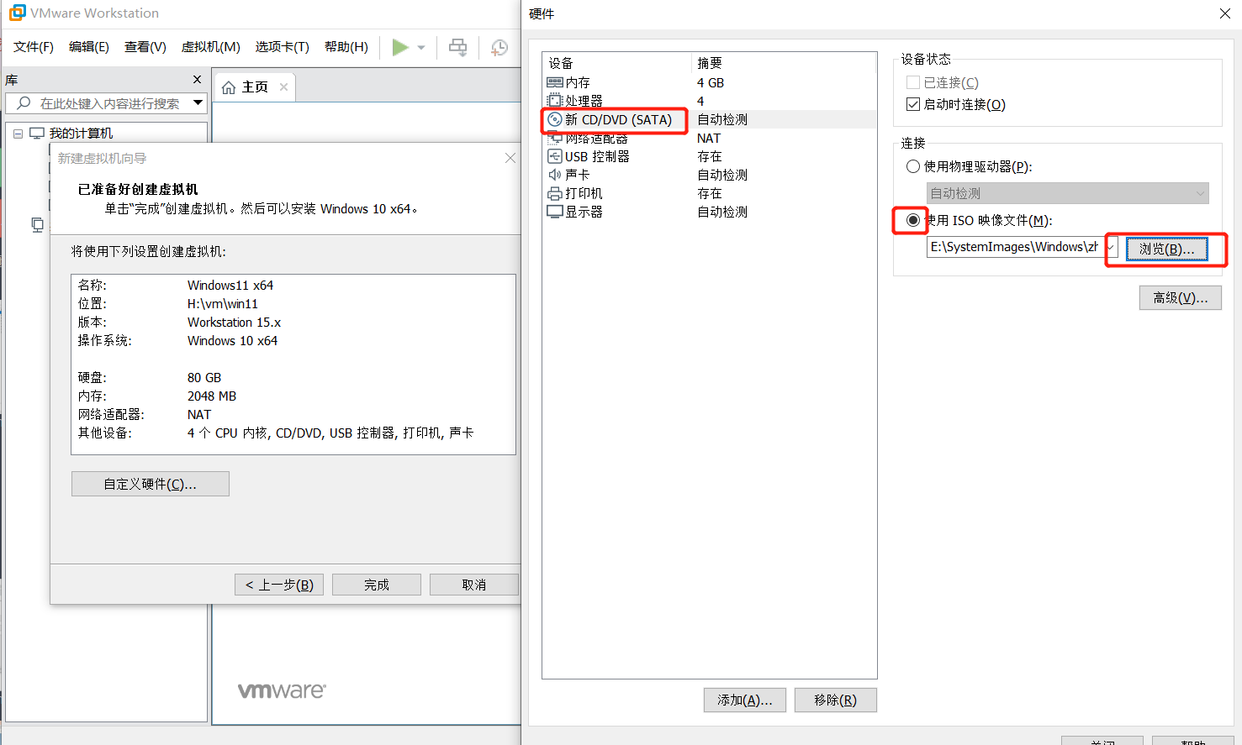Viewport: 1242px width, 745px height.
Task: Click the ISO image path input field
Action: tap(1015, 247)
